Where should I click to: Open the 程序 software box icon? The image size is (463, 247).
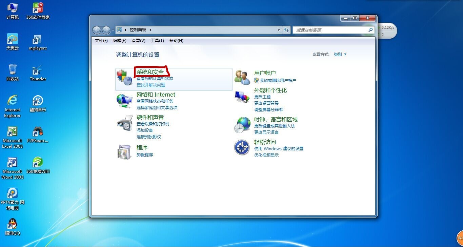(124, 151)
